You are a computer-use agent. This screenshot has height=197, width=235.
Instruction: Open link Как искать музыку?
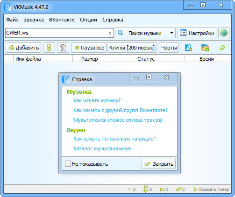[97, 100]
